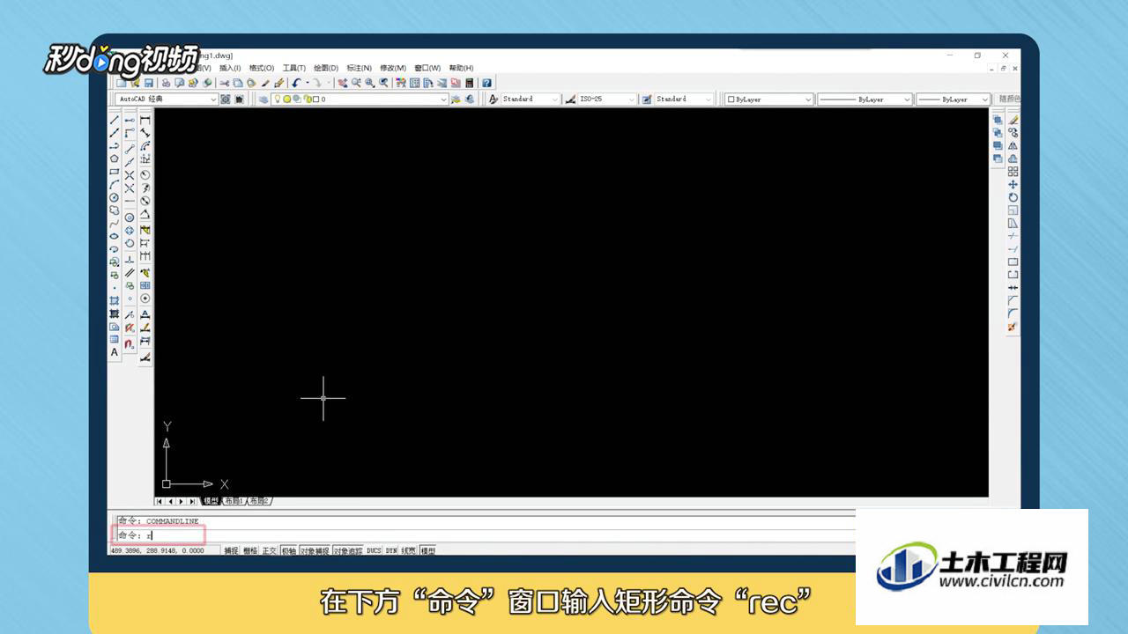This screenshot has height=634, width=1128.
Task: Open the QuickCalc calculator icon
Action: (x=470, y=83)
